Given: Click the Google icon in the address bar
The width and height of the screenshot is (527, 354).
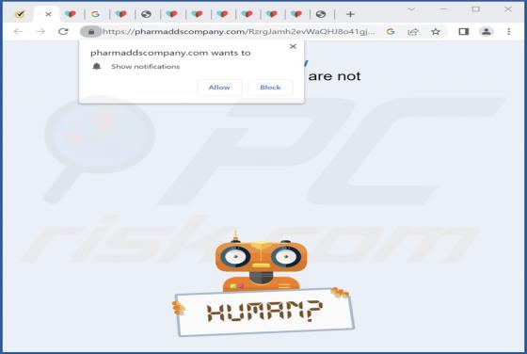Looking at the screenshot, I should pos(391,32).
